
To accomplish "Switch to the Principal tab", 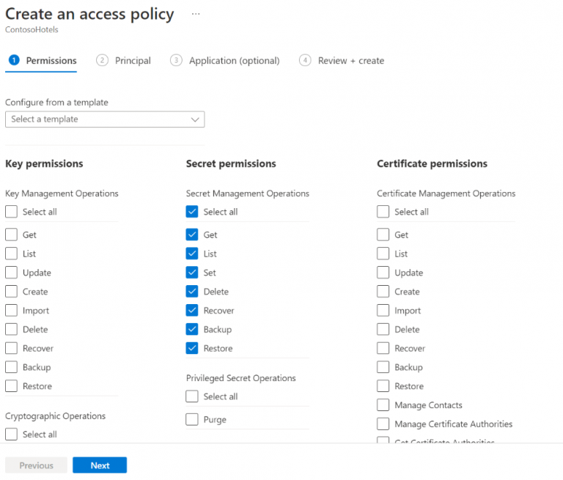I will [132, 61].
